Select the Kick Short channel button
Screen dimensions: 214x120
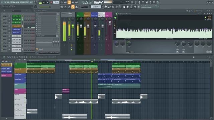(x=17, y=16)
